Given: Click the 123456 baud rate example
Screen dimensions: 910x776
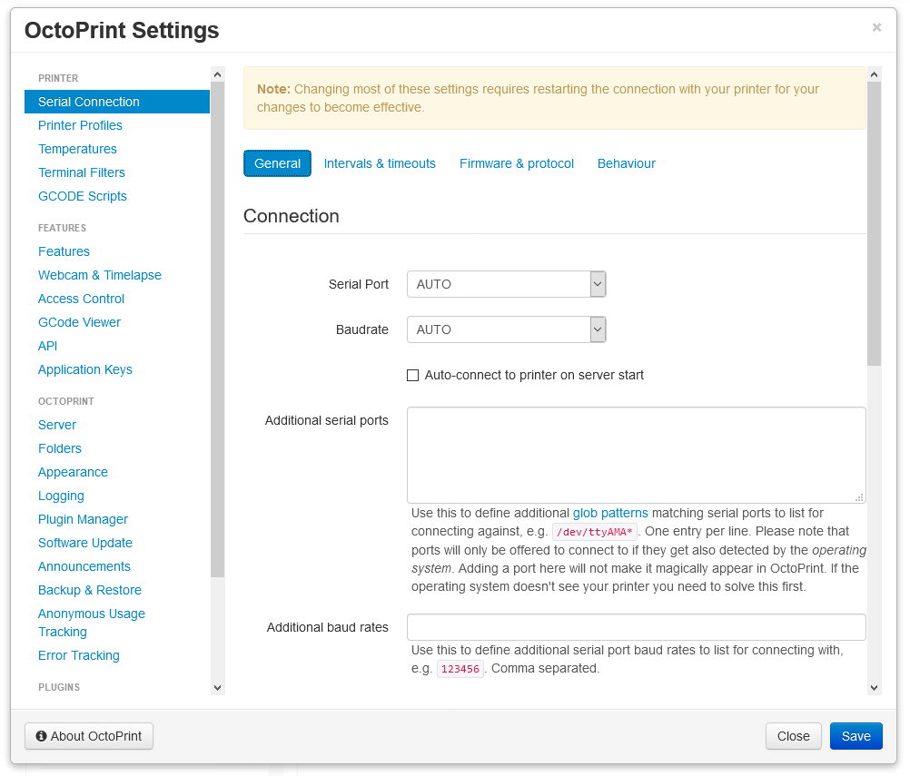Looking at the screenshot, I should click(460, 669).
